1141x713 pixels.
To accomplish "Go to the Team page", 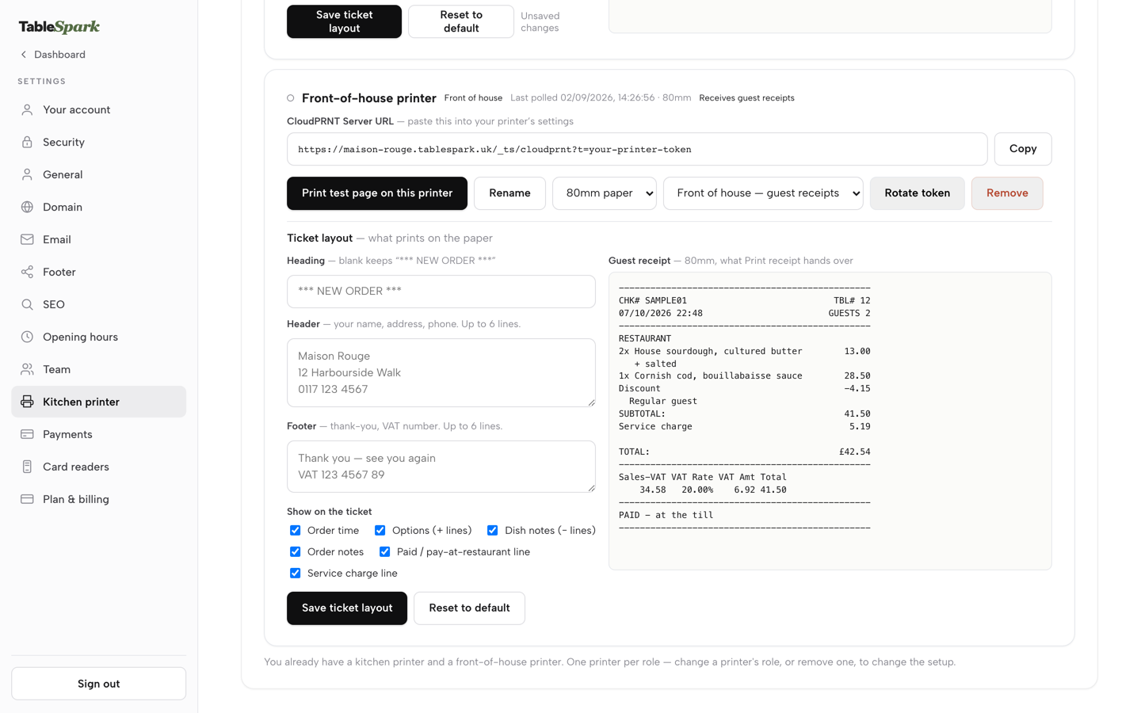I will click(98, 370).
